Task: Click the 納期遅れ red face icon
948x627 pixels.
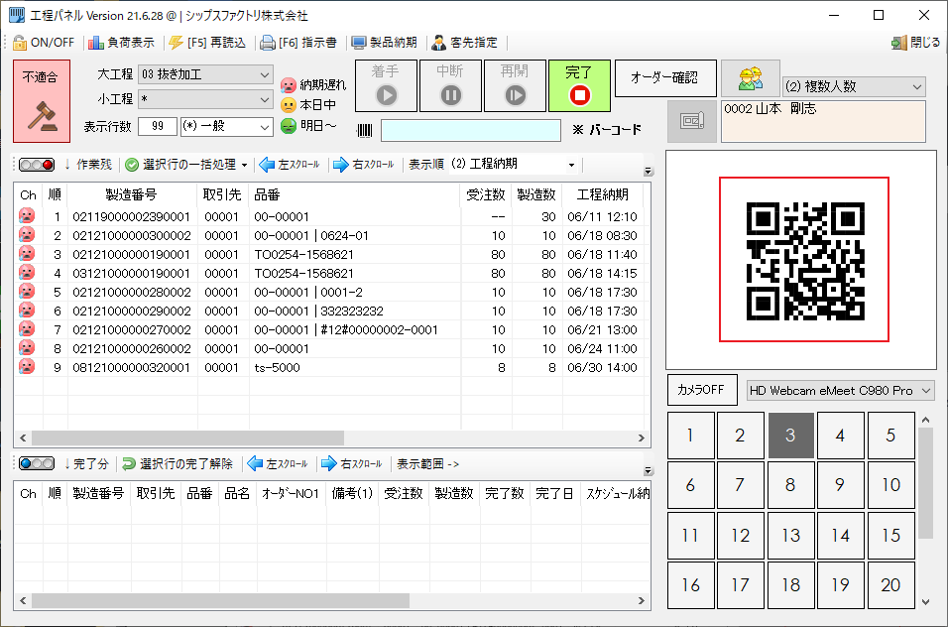Action: [x=289, y=85]
